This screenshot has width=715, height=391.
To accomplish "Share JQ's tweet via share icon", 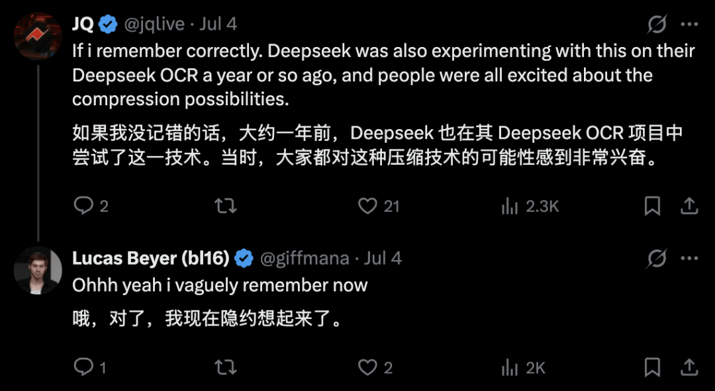I will click(689, 206).
